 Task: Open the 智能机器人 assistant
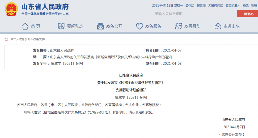[233, 6]
